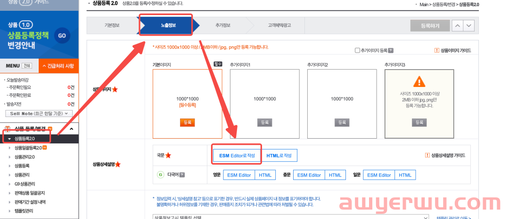The image size is (509, 219).
Task: Switch to the 기본정보 step tab
Action: tap(112, 25)
